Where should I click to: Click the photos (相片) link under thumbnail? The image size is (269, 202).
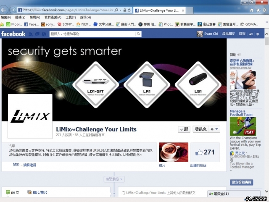tap(162, 165)
